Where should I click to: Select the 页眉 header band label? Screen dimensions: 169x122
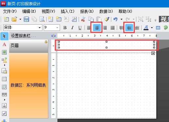pos(14,45)
